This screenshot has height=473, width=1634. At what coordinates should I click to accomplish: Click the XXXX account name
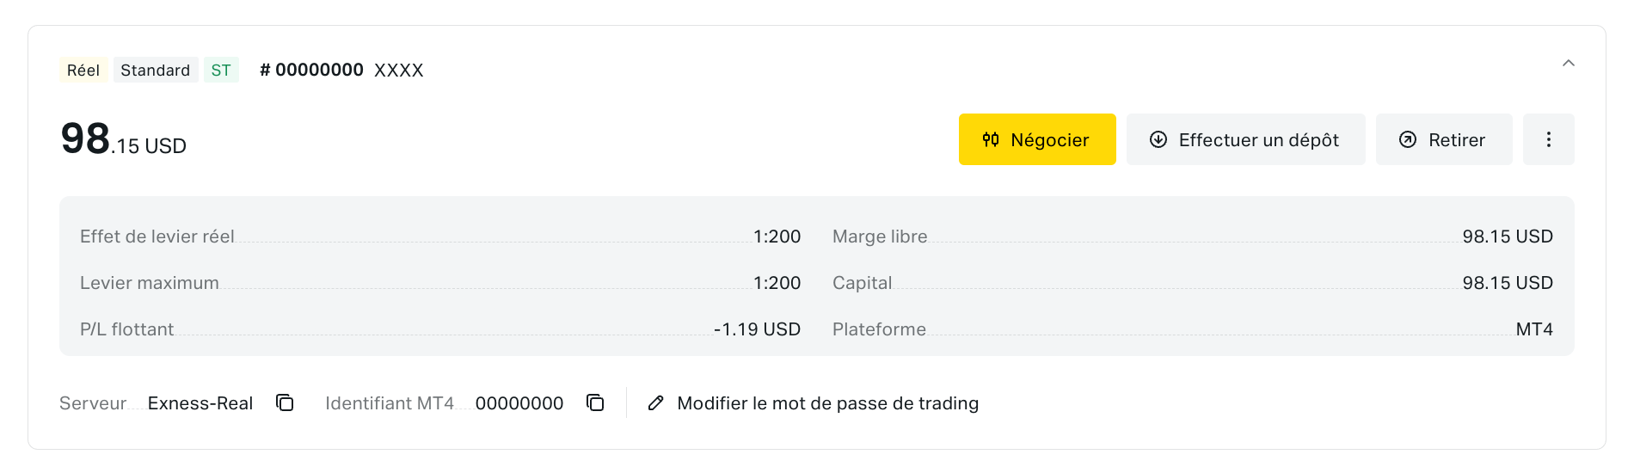pos(399,71)
